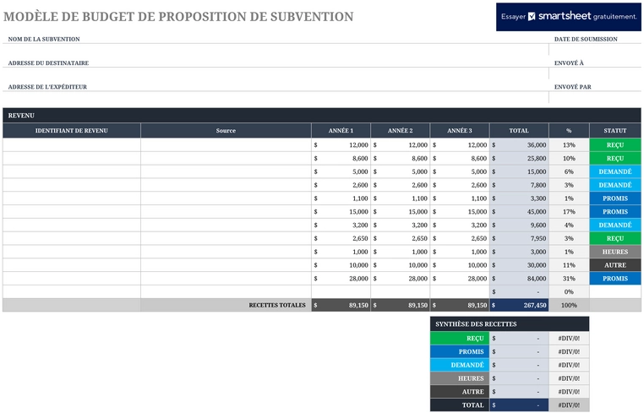Image resolution: width=644 pixels, height=413 pixels.
Task: Click the % column header
Action: click(x=569, y=131)
